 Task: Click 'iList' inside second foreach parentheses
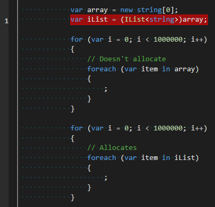click(x=184, y=157)
